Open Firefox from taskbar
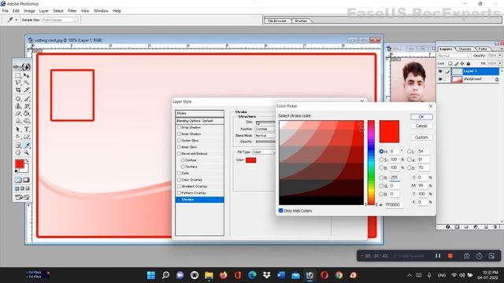This screenshot has width=504, height=283. click(224, 275)
